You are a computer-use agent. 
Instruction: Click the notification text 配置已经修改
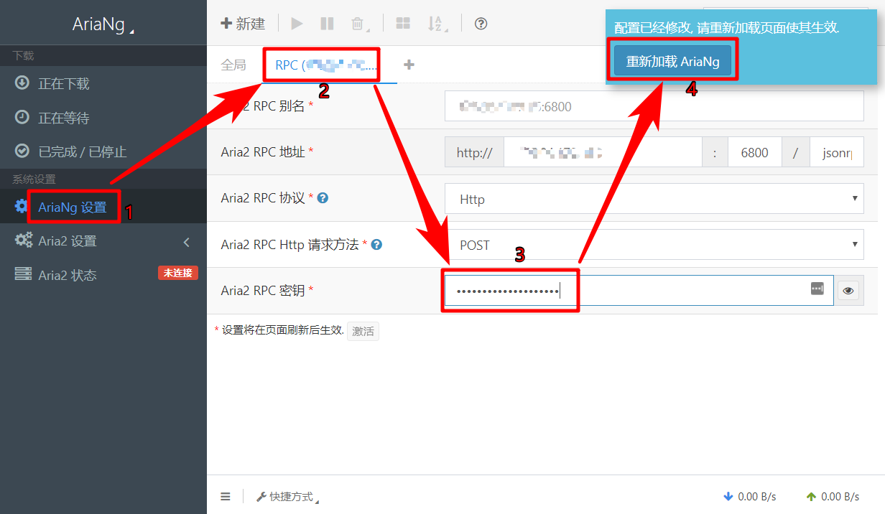click(x=727, y=28)
